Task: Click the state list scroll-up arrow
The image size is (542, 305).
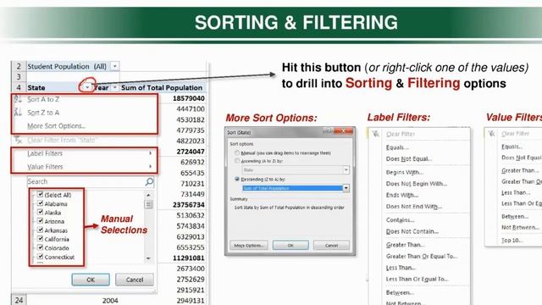Action: click(x=149, y=196)
